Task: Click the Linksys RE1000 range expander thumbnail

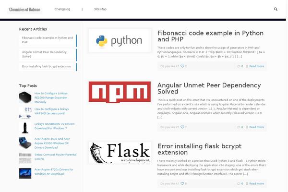Action: [25, 97]
